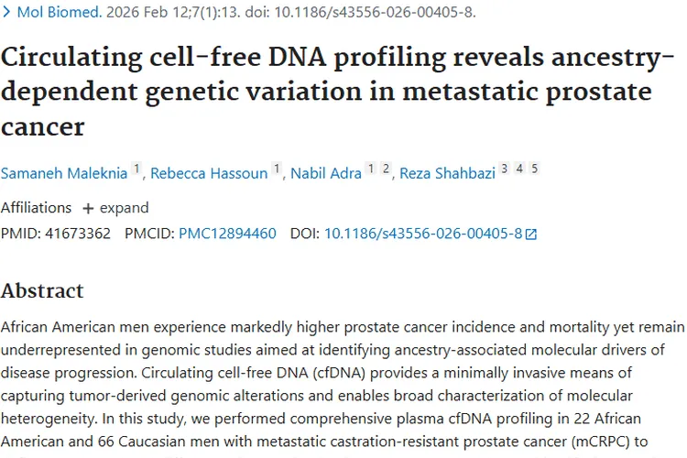
Task: Click affiliation superscript 3 after Reza Shahbazi
Action: pos(504,169)
